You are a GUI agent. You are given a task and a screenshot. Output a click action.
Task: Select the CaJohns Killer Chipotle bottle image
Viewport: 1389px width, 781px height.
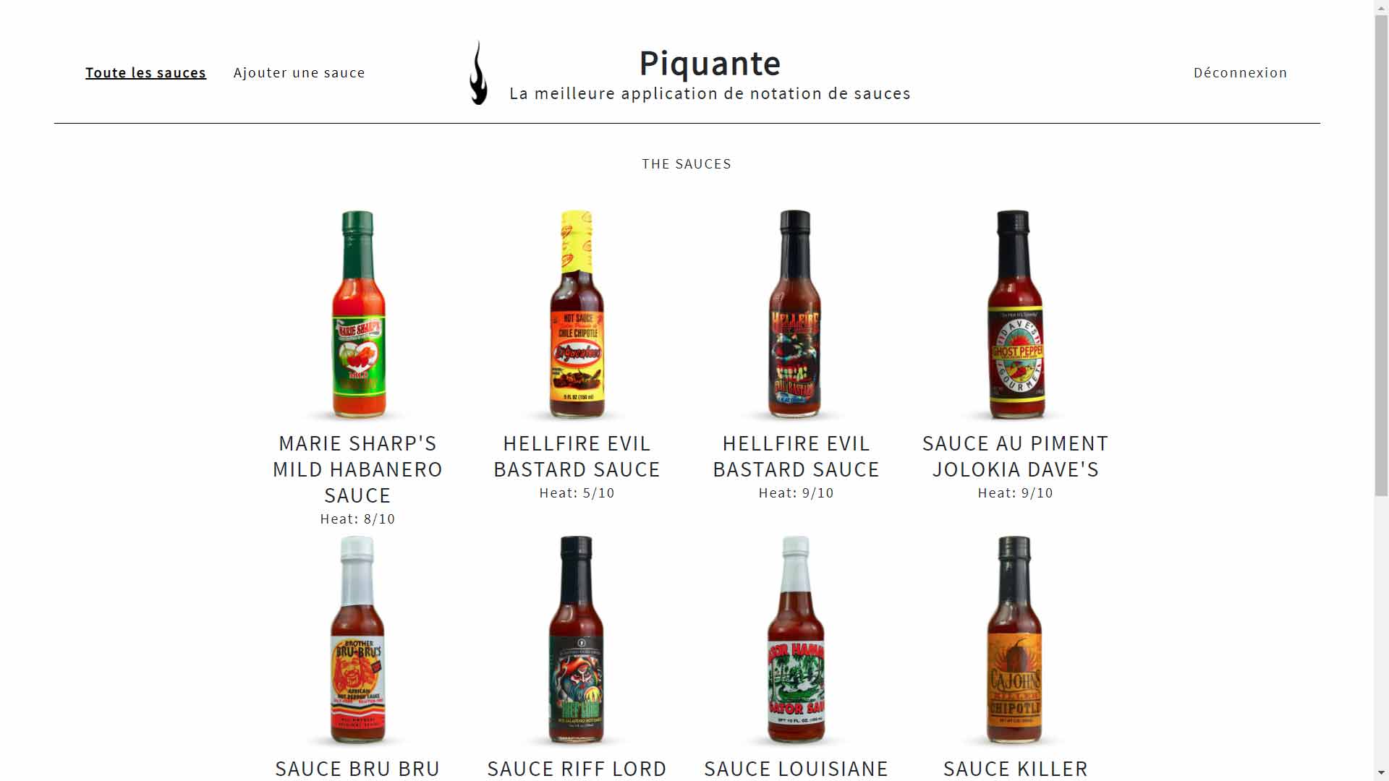click(x=1015, y=640)
